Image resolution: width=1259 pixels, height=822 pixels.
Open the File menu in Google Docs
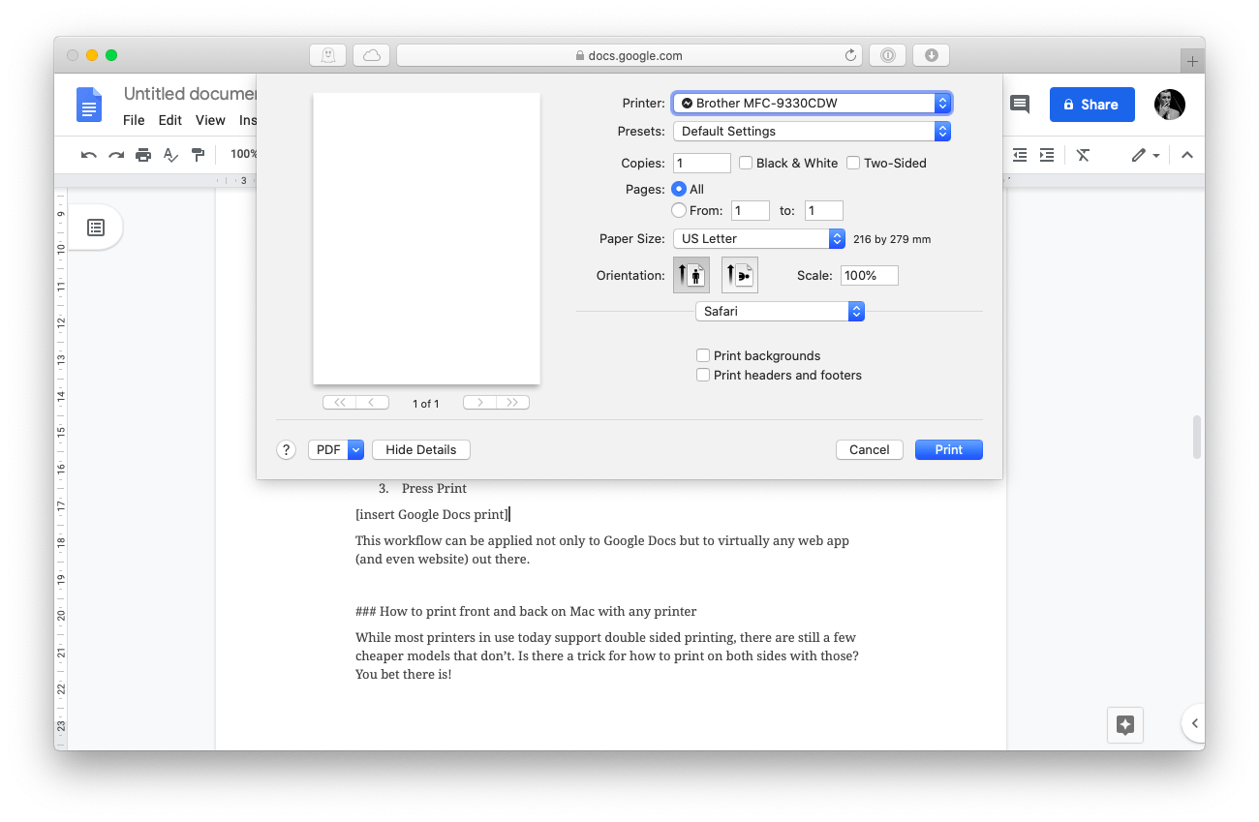pyautogui.click(x=134, y=120)
